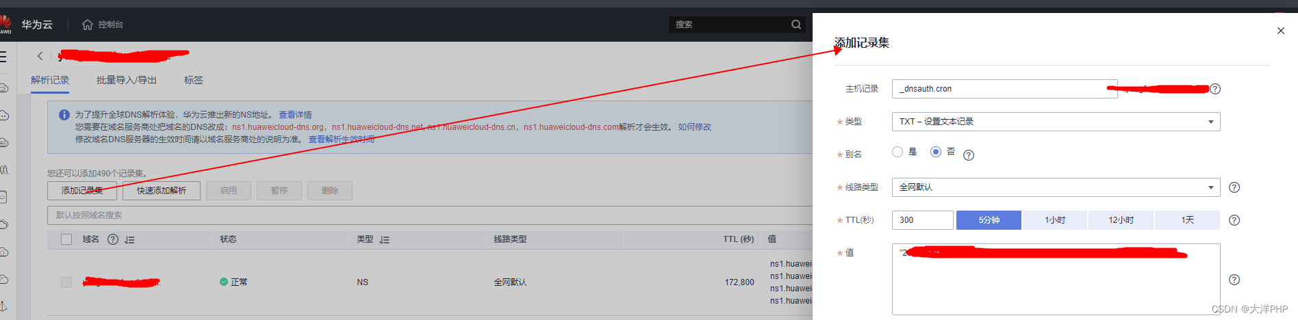1298x320 pixels.
Task: Open the 查看详情 link in the notice
Action: click(295, 115)
